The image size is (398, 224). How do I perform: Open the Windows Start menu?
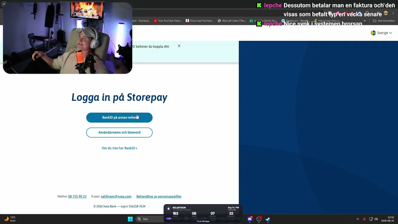130,219
